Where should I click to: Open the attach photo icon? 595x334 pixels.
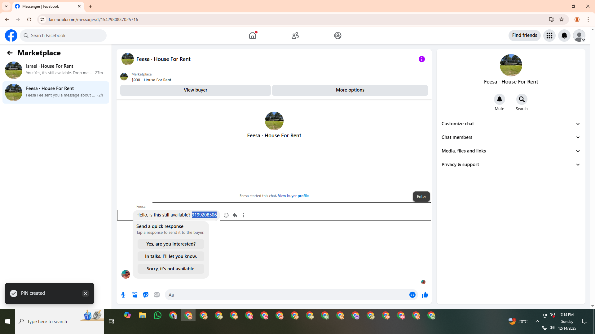134,295
